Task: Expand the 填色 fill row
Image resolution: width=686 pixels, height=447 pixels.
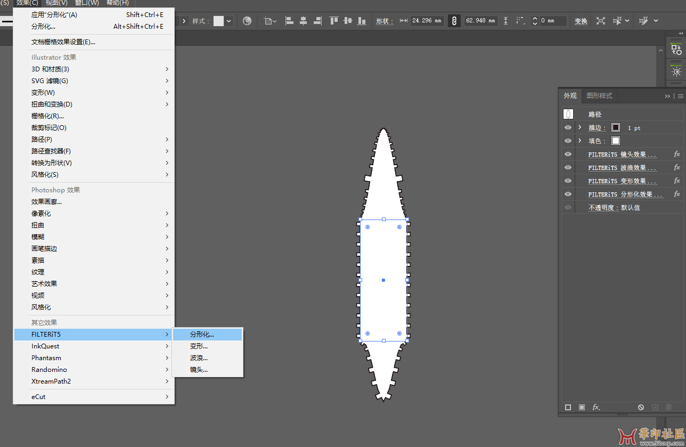Action: [x=579, y=141]
